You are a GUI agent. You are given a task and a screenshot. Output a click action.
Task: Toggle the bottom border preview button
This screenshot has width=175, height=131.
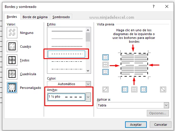click(x=105, y=72)
